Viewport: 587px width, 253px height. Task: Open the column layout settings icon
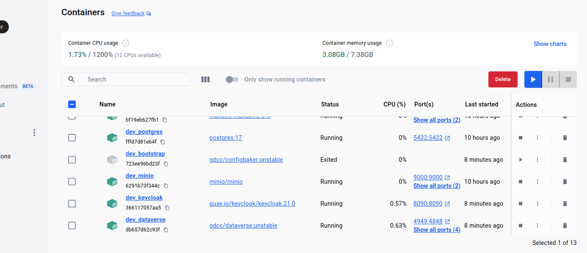point(205,79)
